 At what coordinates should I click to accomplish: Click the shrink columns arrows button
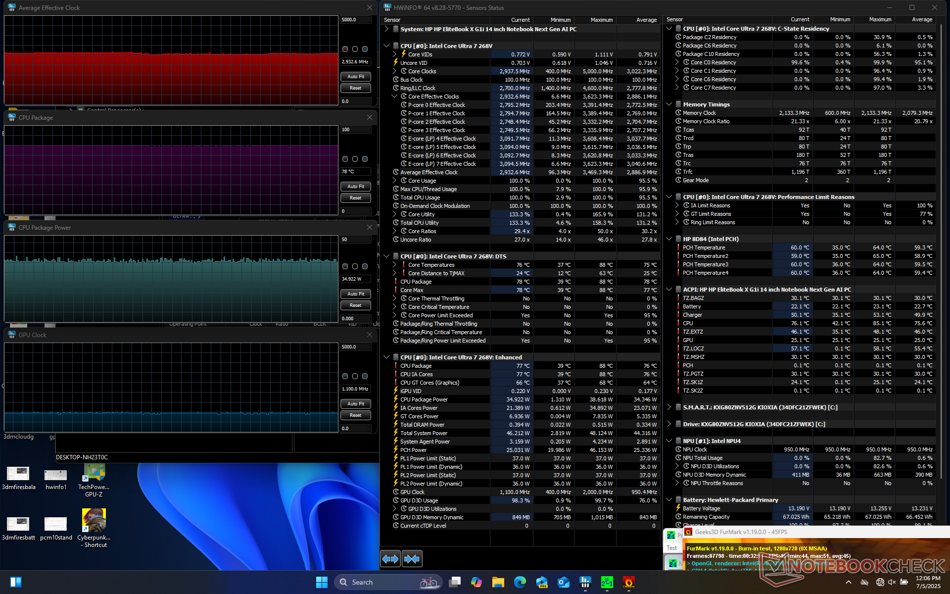pos(412,559)
